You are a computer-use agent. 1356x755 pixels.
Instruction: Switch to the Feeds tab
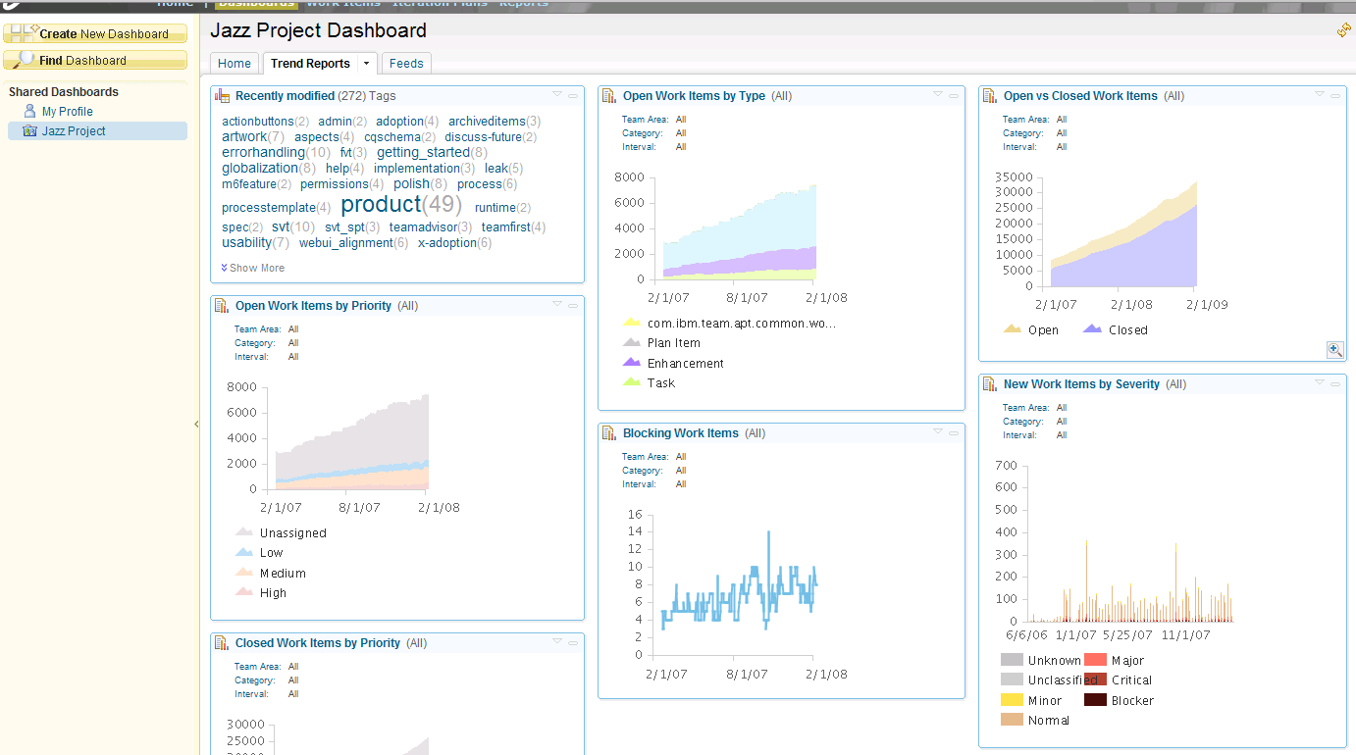click(406, 63)
